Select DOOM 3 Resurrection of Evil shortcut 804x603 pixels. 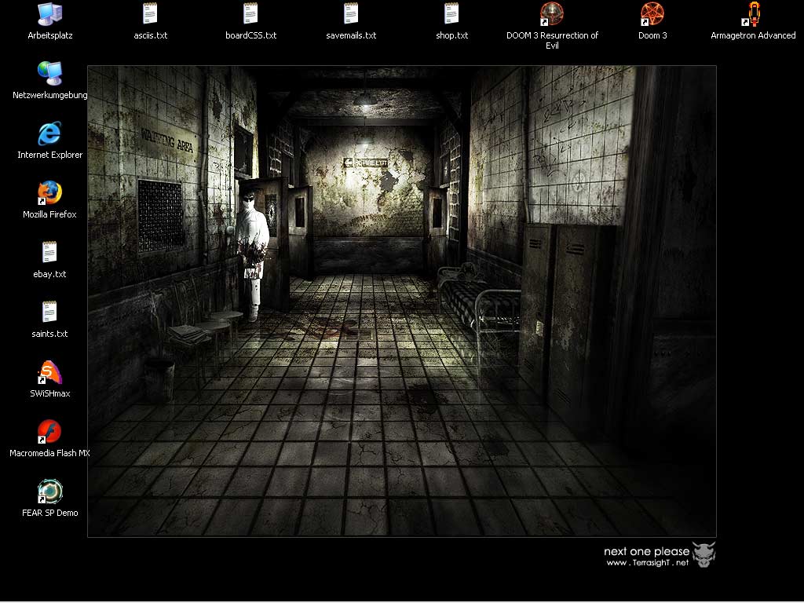pyautogui.click(x=552, y=14)
